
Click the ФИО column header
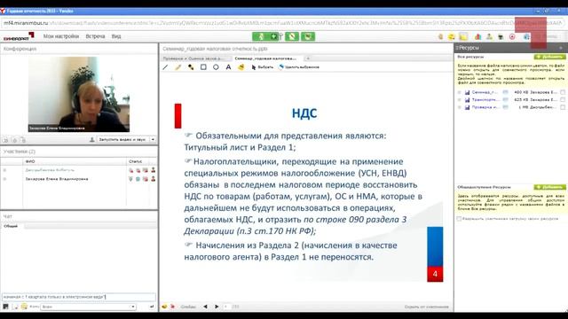(x=75, y=161)
